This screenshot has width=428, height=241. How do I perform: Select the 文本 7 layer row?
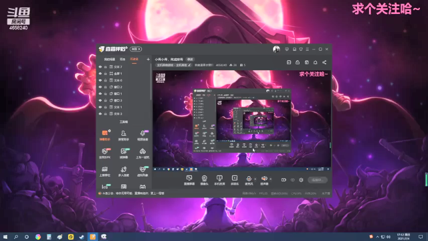coord(123,67)
